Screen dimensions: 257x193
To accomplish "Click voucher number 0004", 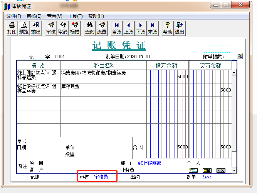I will click(x=60, y=57).
